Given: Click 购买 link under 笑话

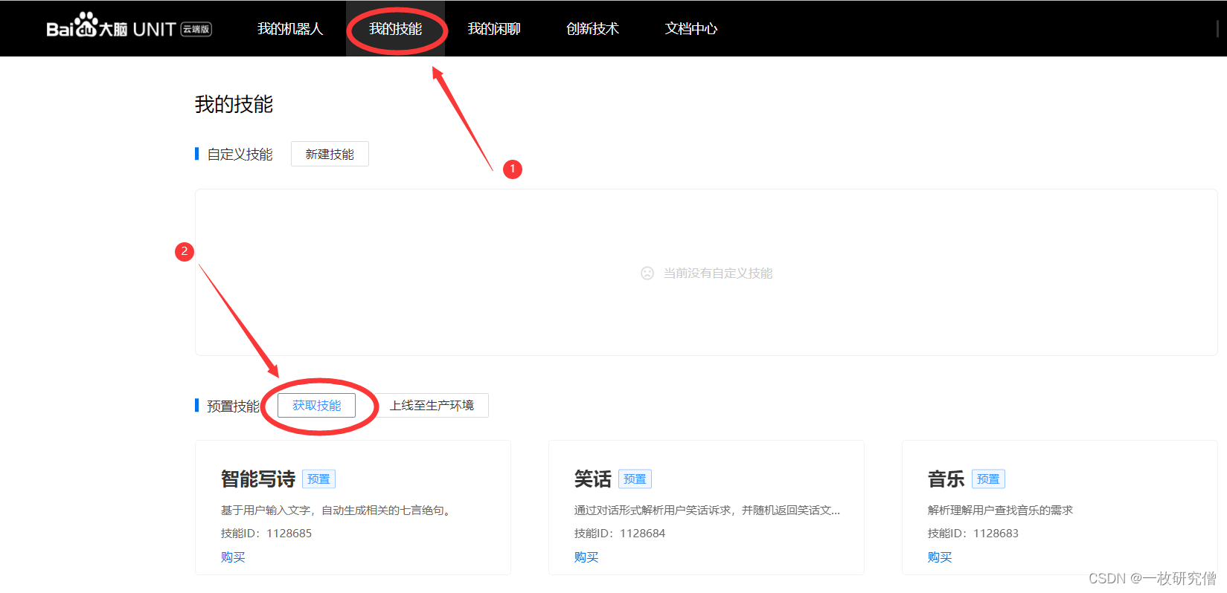Looking at the screenshot, I should pos(586,557).
